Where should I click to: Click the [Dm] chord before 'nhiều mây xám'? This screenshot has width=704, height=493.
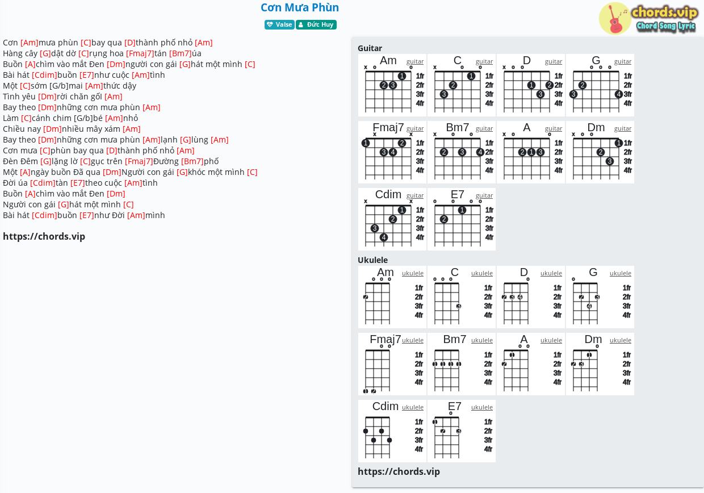point(53,129)
